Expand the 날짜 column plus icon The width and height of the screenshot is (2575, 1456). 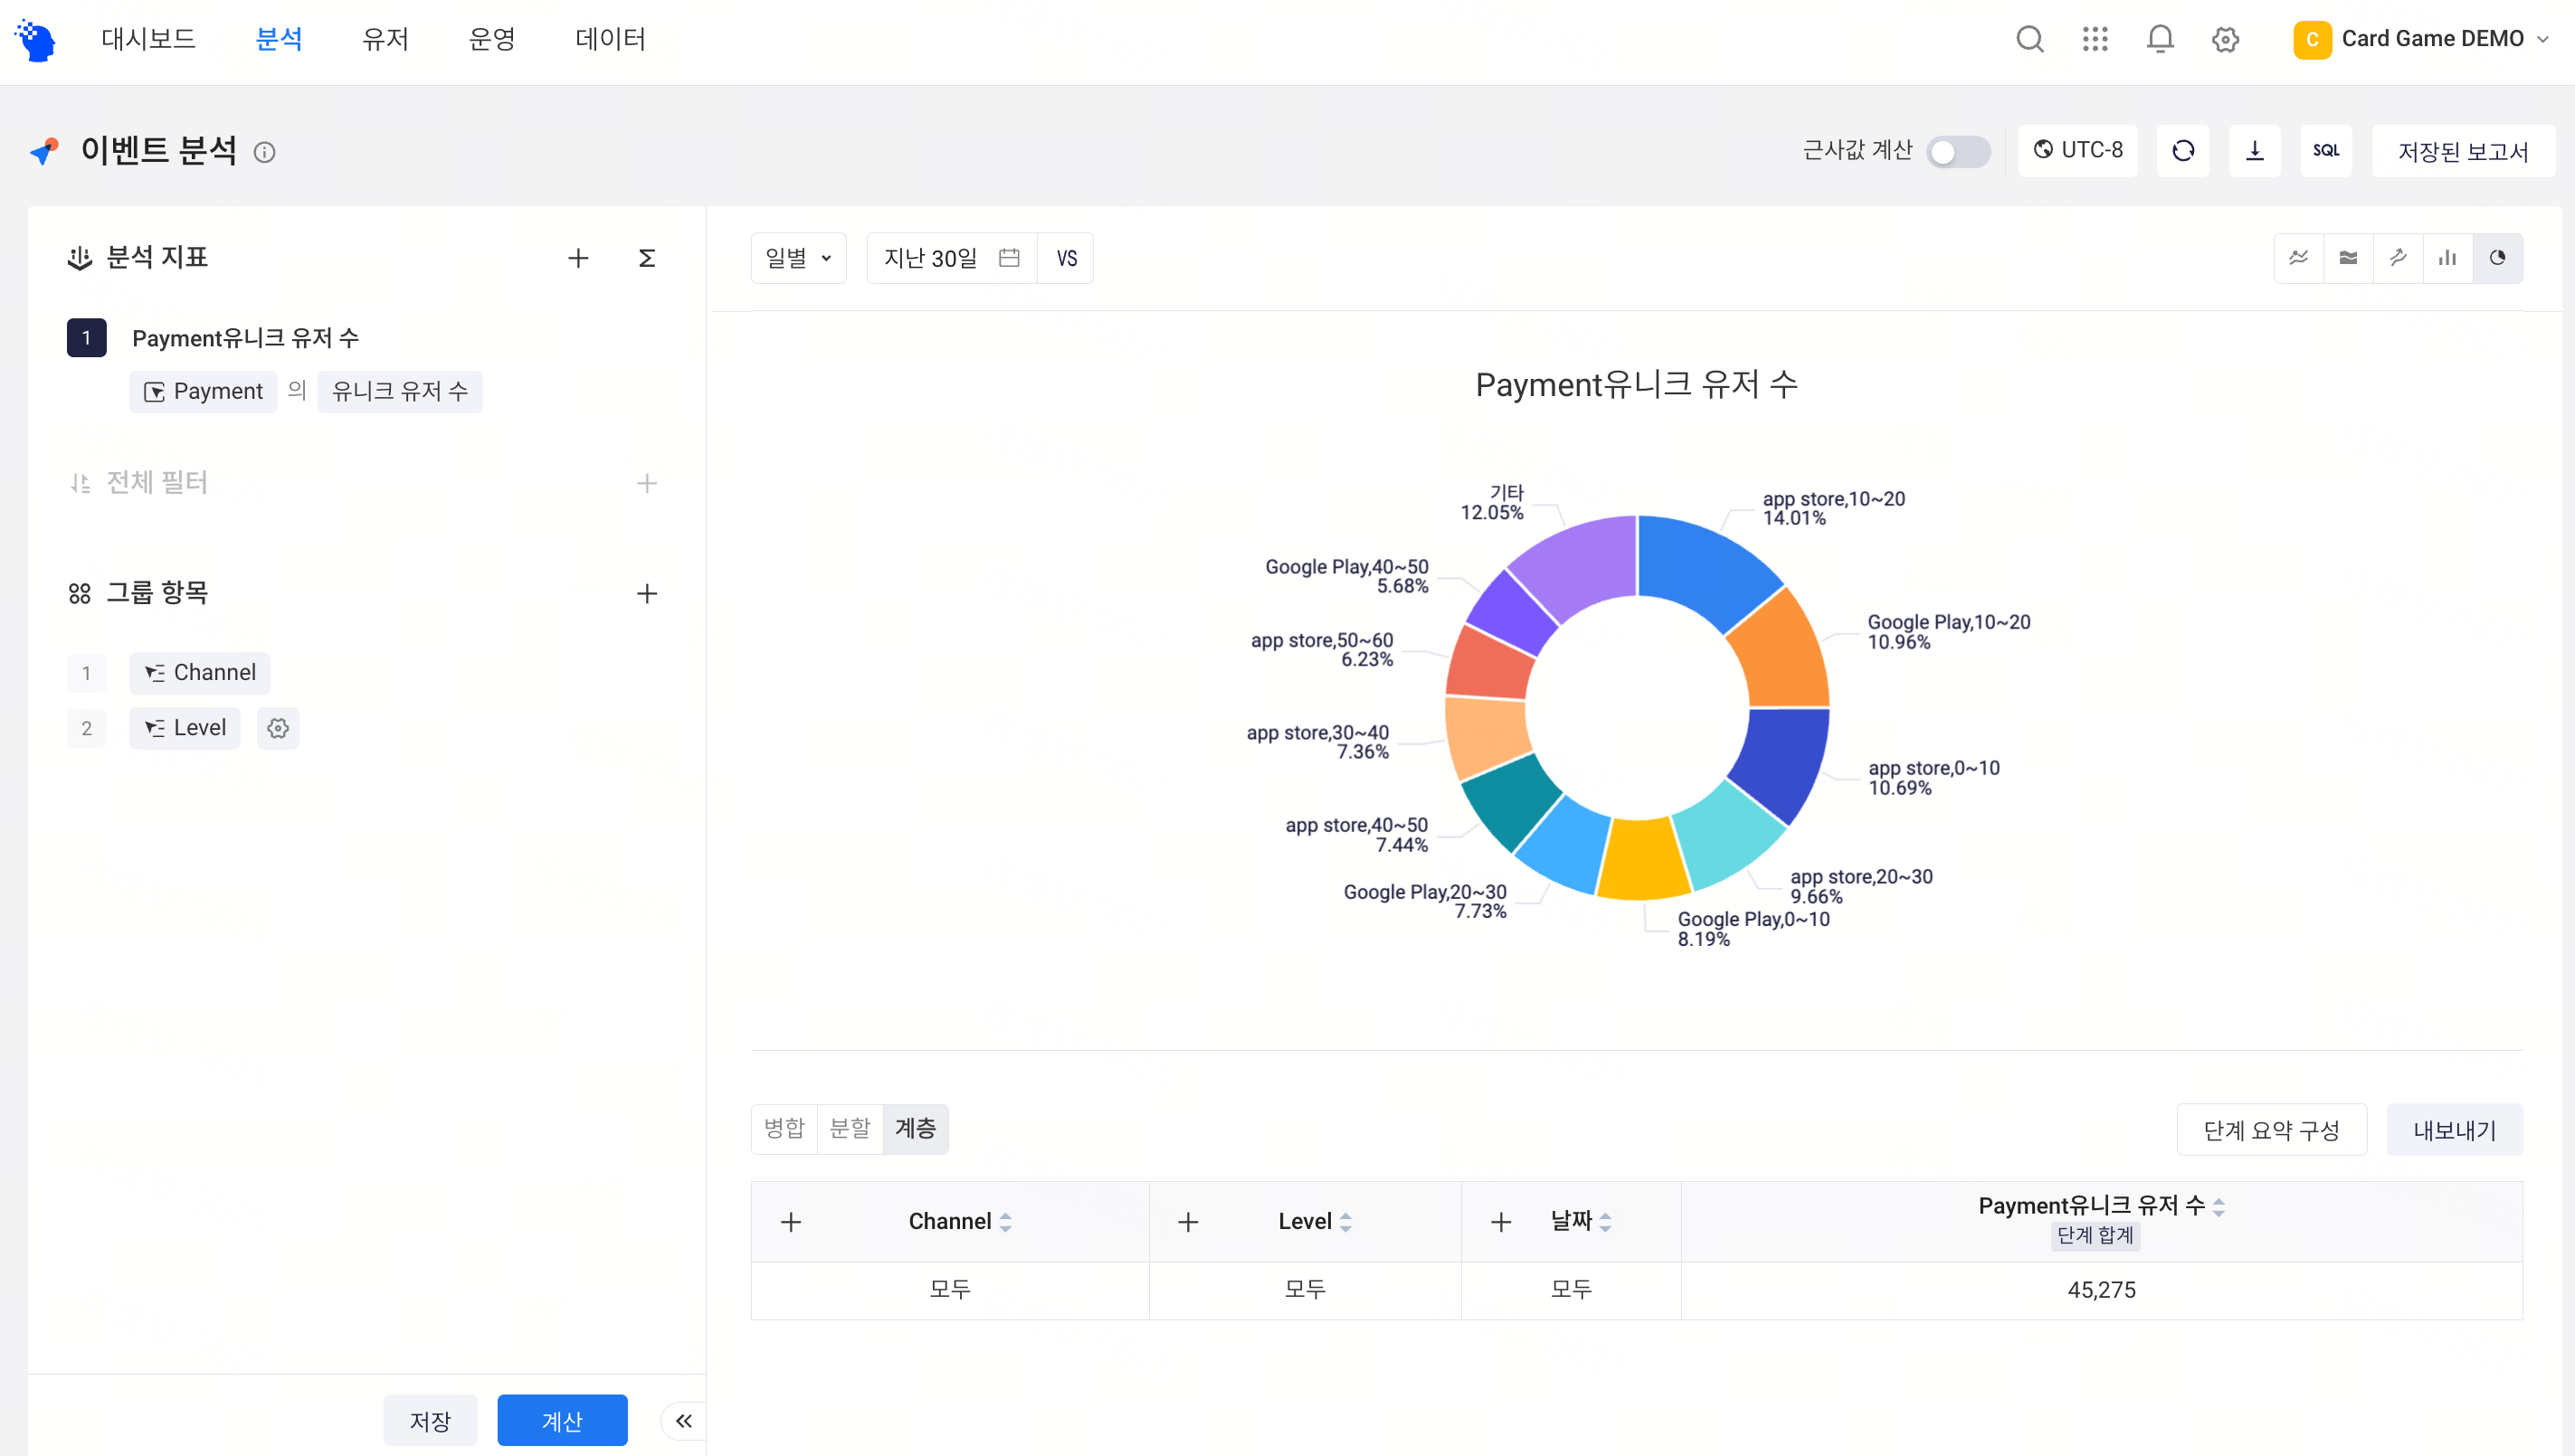[x=1502, y=1222]
